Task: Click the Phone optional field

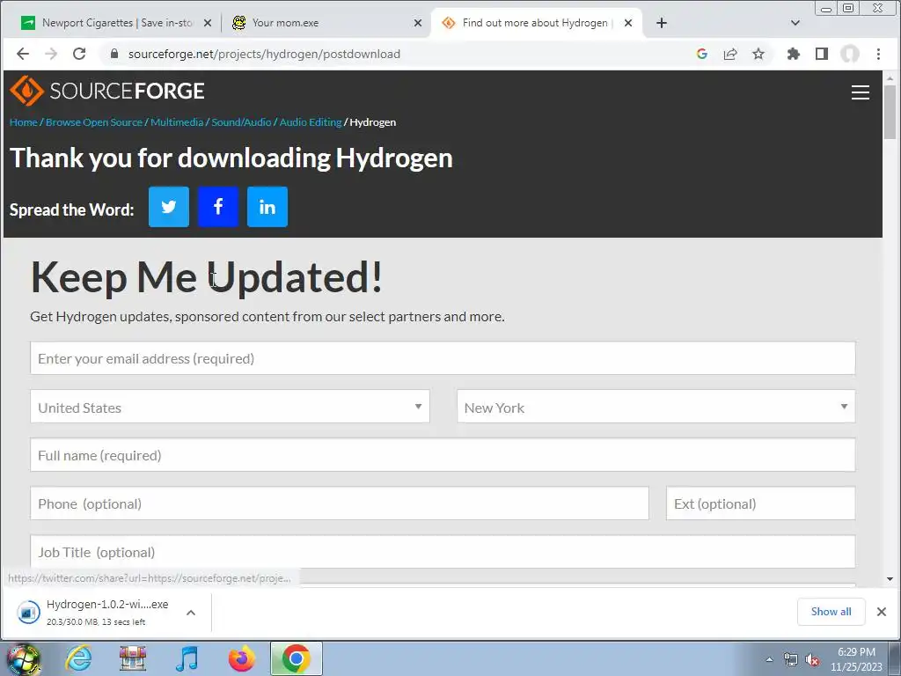Action: pos(340,503)
